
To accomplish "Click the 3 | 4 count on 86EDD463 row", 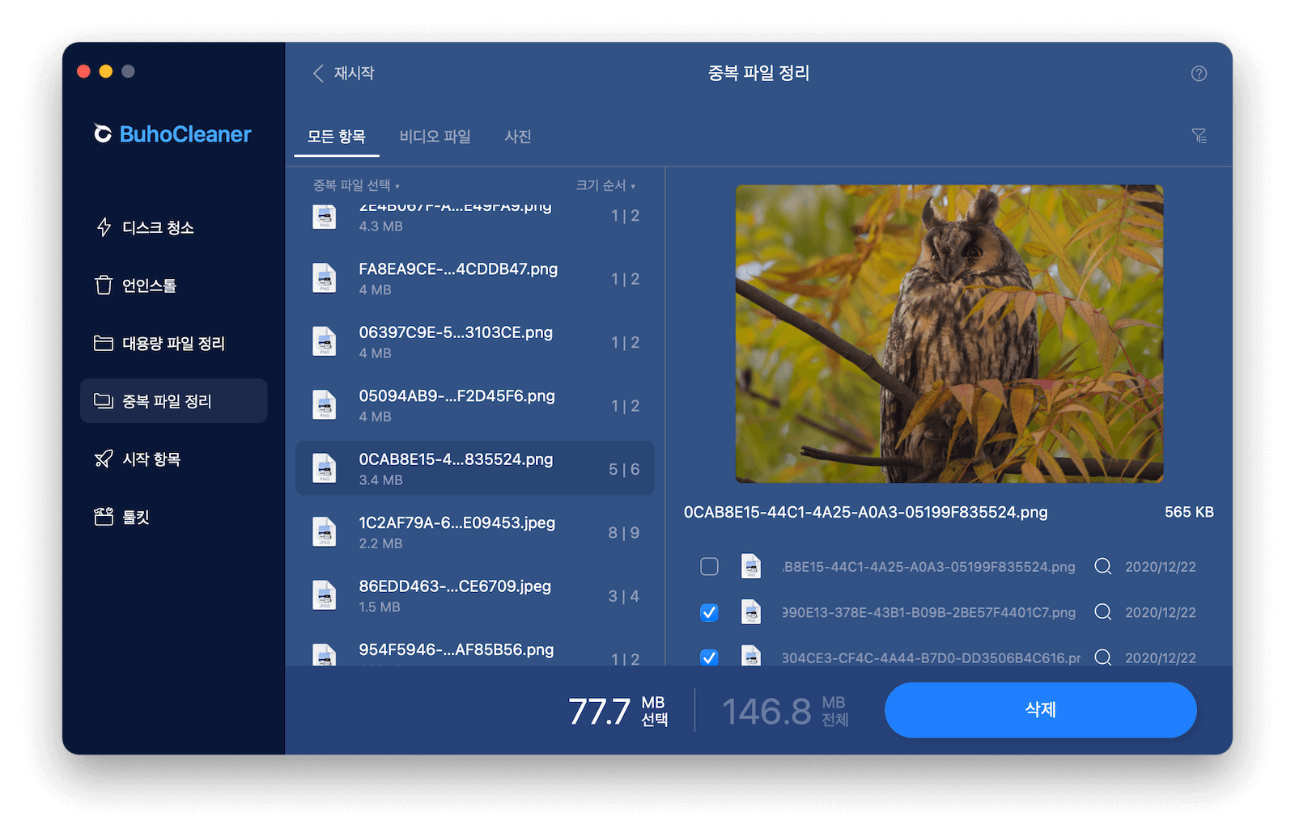I will (x=624, y=596).
